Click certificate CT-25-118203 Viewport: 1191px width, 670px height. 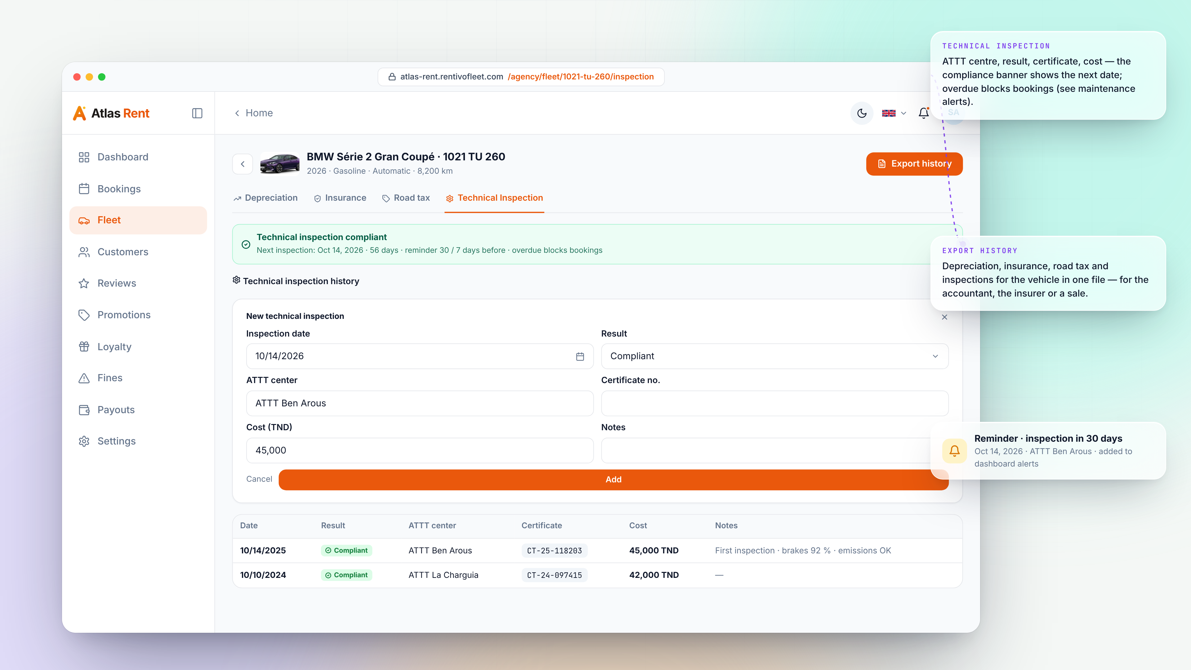point(554,551)
